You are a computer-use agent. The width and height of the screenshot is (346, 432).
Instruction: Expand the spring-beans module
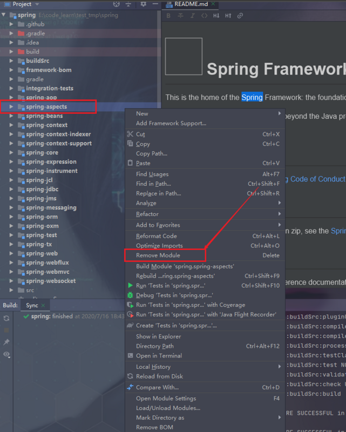click(11, 116)
